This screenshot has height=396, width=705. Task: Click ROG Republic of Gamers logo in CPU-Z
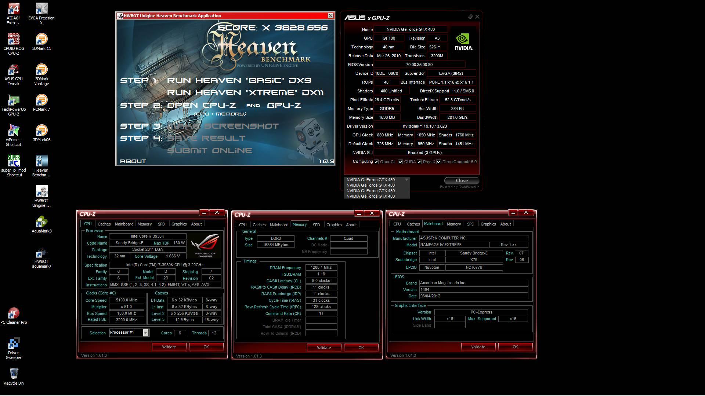[205, 245]
